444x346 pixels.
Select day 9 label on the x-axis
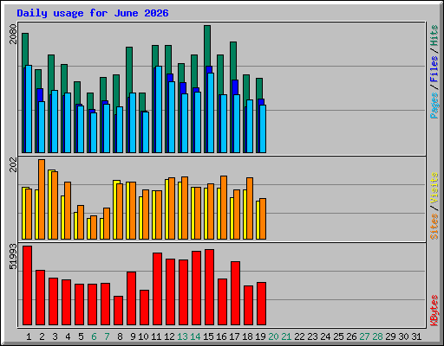(133, 336)
